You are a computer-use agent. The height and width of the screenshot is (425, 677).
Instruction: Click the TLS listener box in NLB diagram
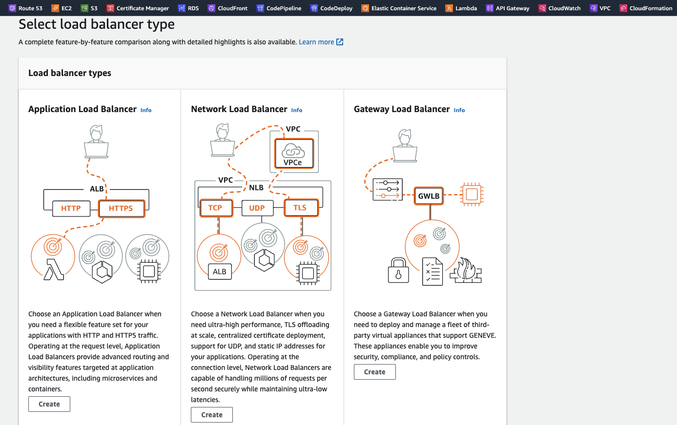[x=301, y=208]
